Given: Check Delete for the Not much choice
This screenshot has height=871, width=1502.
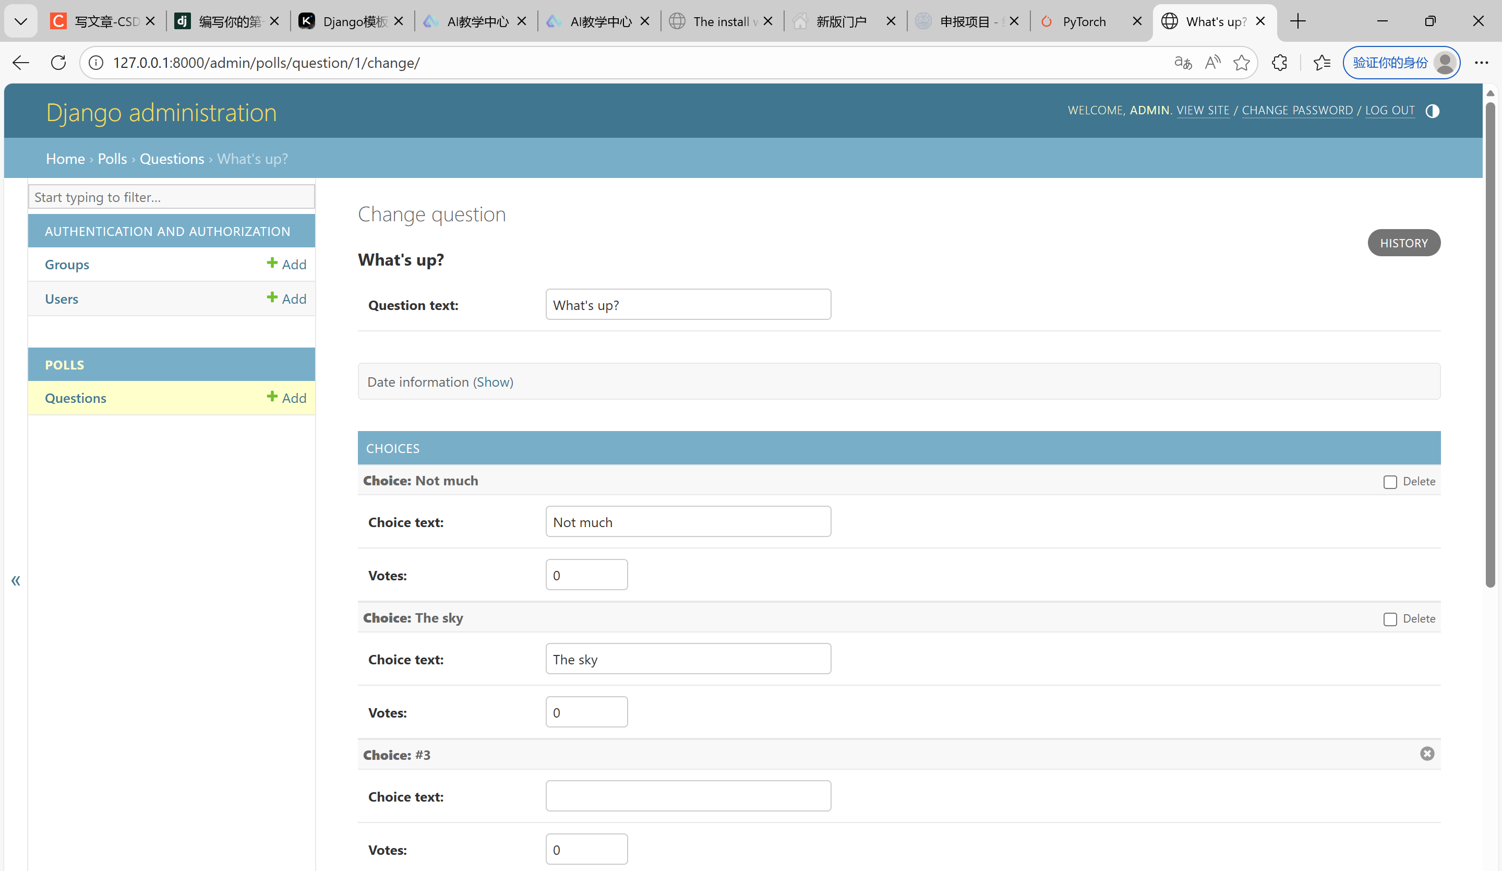Looking at the screenshot, I should (x=1389, y=482).
